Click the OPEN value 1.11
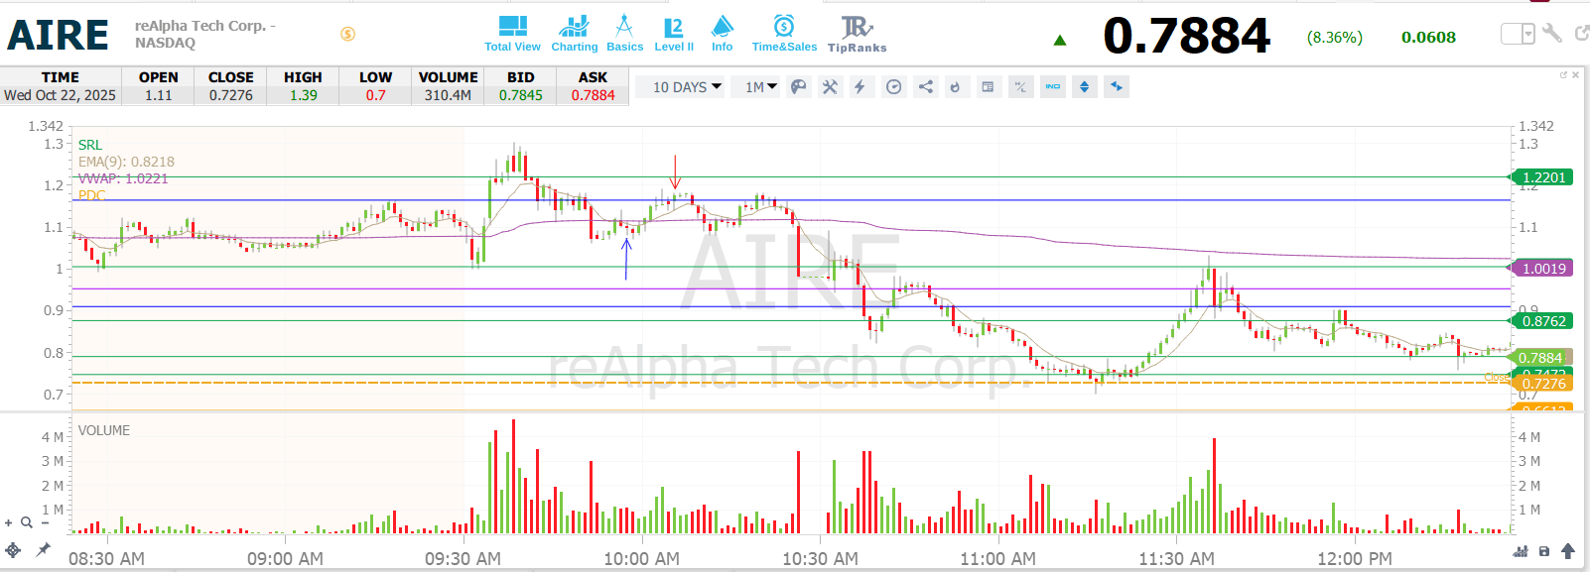The image size is (1590, 572). 159,95
